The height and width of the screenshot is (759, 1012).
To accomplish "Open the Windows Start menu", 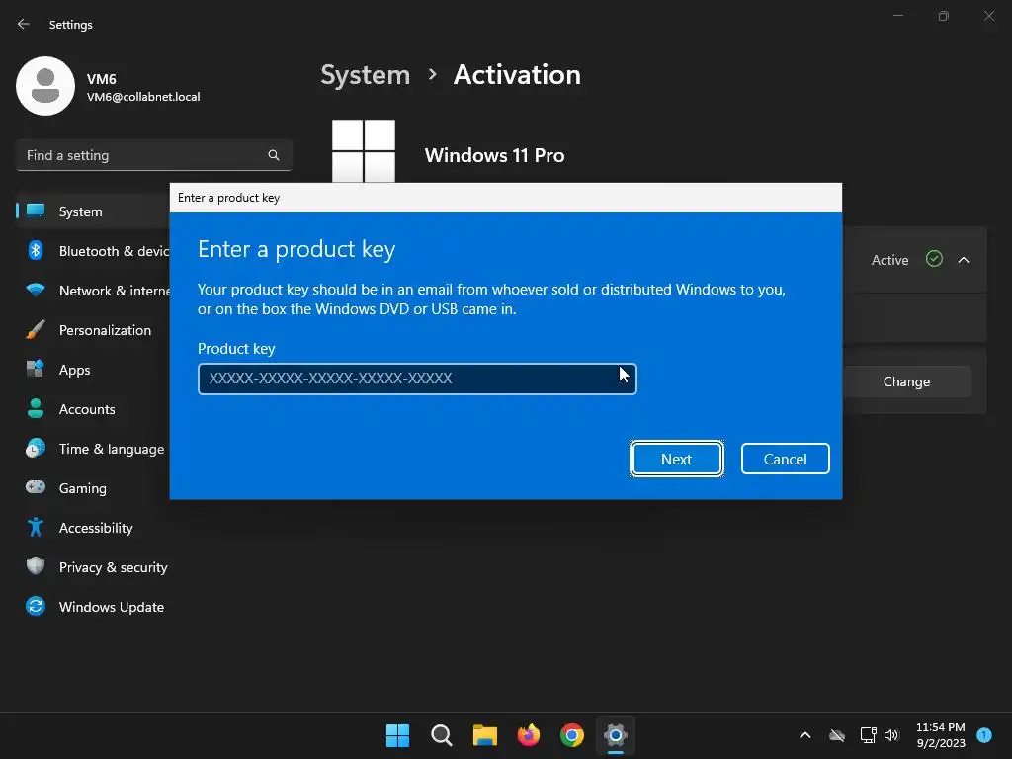I will point(397,735).
